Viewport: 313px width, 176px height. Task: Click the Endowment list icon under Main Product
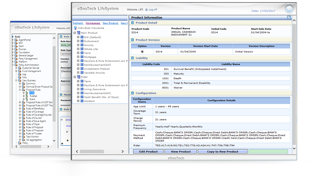coord(82,41)
